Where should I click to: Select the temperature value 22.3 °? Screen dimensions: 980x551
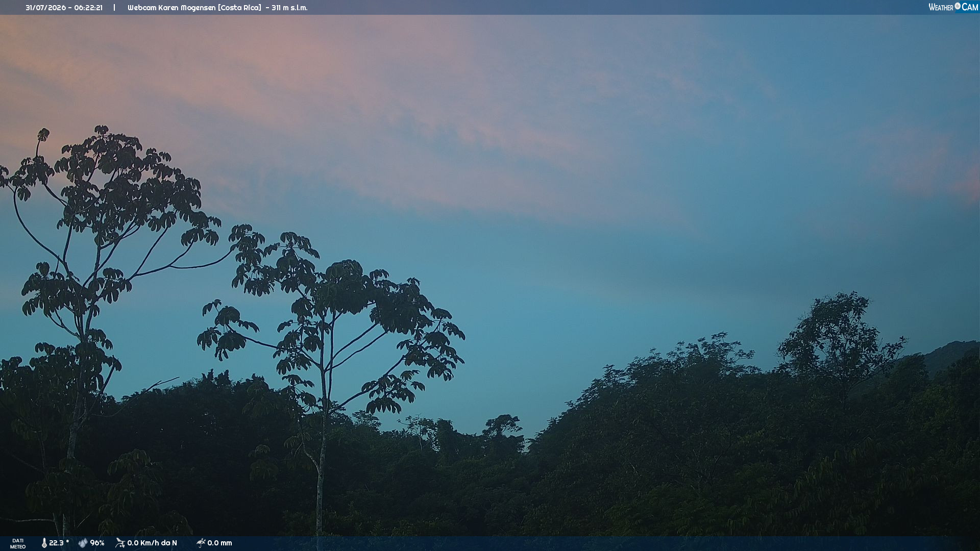pyautogui.click(x=59, y=543)
